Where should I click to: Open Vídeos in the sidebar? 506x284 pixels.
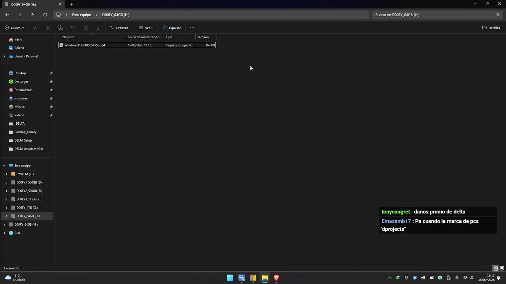coord(19,115)
